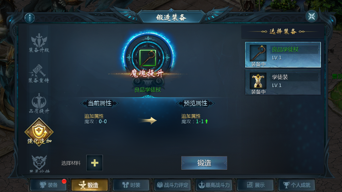Select the bottom demon-face sidebar icon
This screenshot has width=342, height=192.
tap(39, 163)
